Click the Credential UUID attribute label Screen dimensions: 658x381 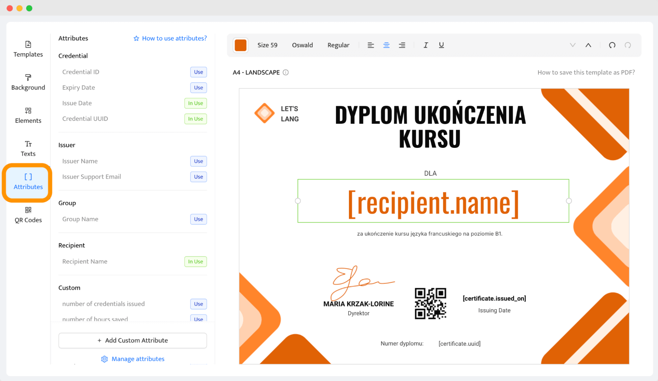tap(85, 119)
